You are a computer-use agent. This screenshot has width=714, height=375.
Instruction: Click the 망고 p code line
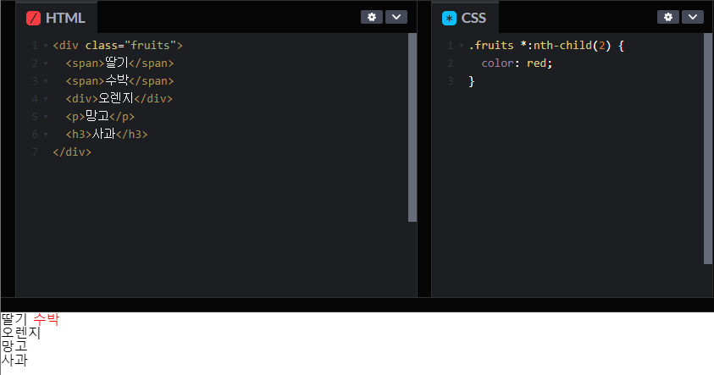coord(100,117)
